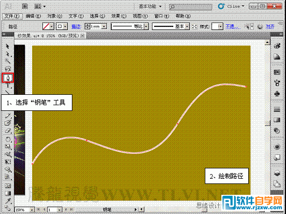
Task: Open the Brushes panel
Action: 277,83
